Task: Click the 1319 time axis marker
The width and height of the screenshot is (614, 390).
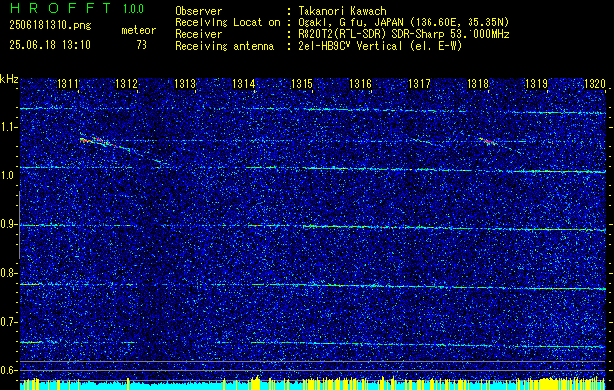Action: click(x=536, y=83)
